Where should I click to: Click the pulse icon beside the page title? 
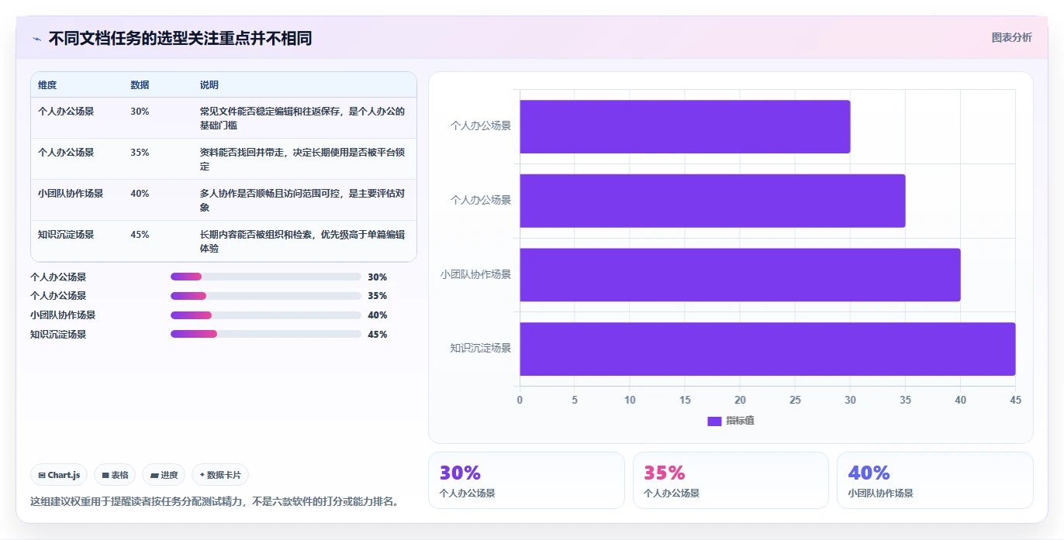pyautogui.click(x=36, y=39)
